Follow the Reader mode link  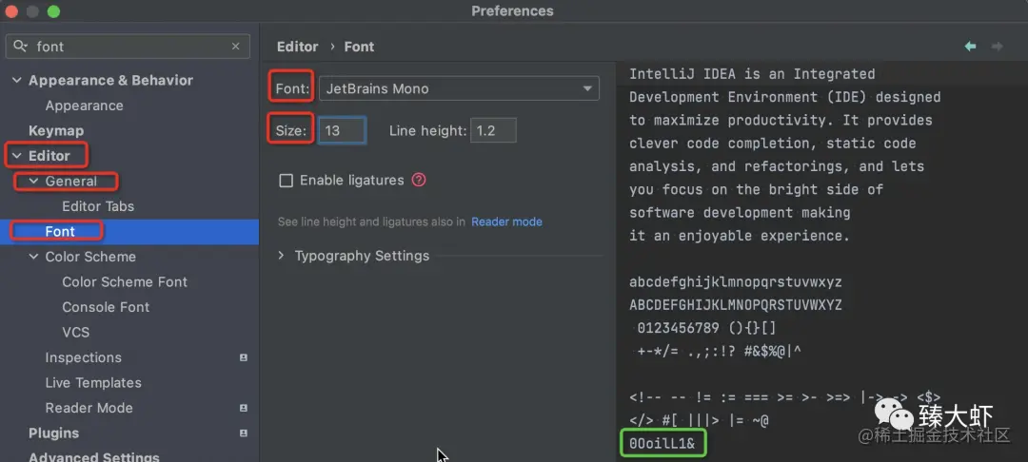pyautogui.click(x=506, y=221)
